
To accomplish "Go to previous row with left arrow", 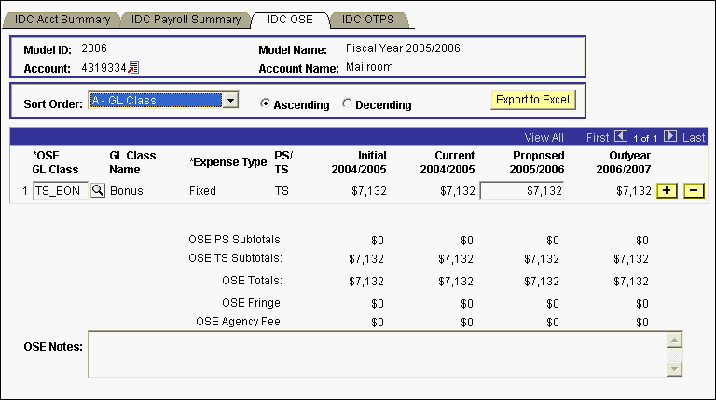I will point(622,137).
